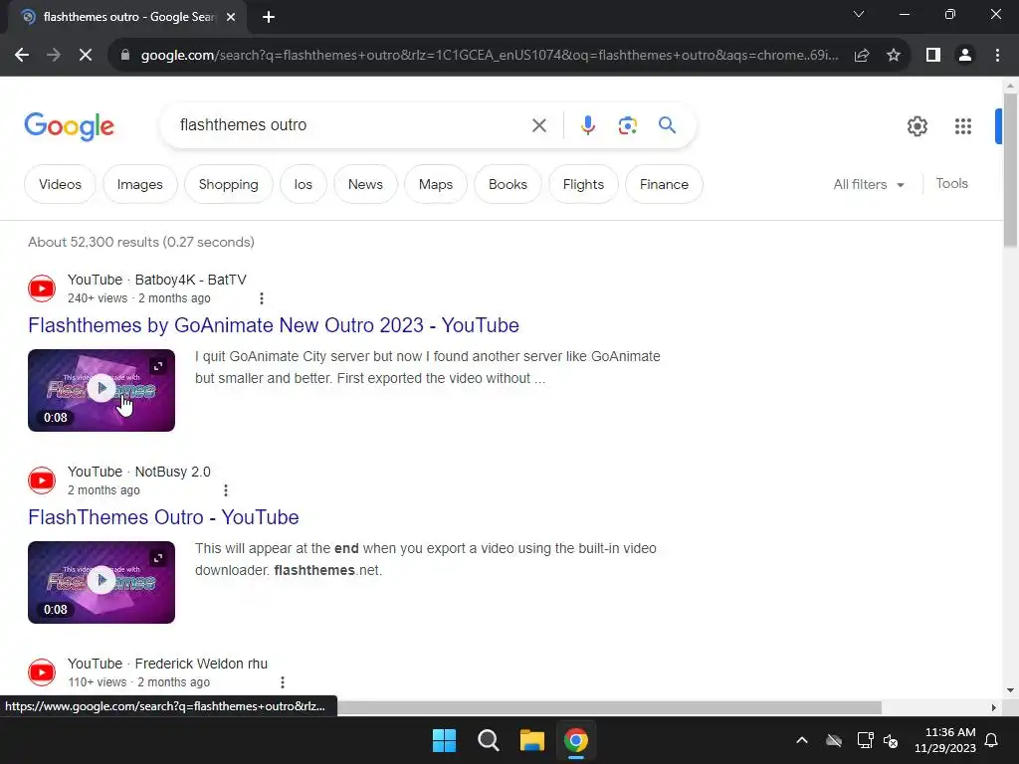Go to the Google logo homepage
Viewport: 1019px width, 764px height.
(69, 126)
